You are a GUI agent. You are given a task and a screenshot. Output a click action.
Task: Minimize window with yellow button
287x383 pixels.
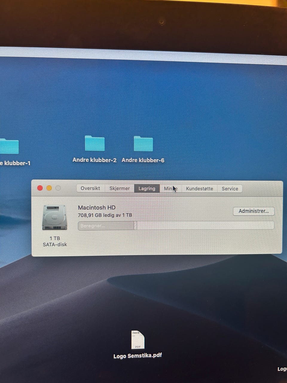pos(49,188)
